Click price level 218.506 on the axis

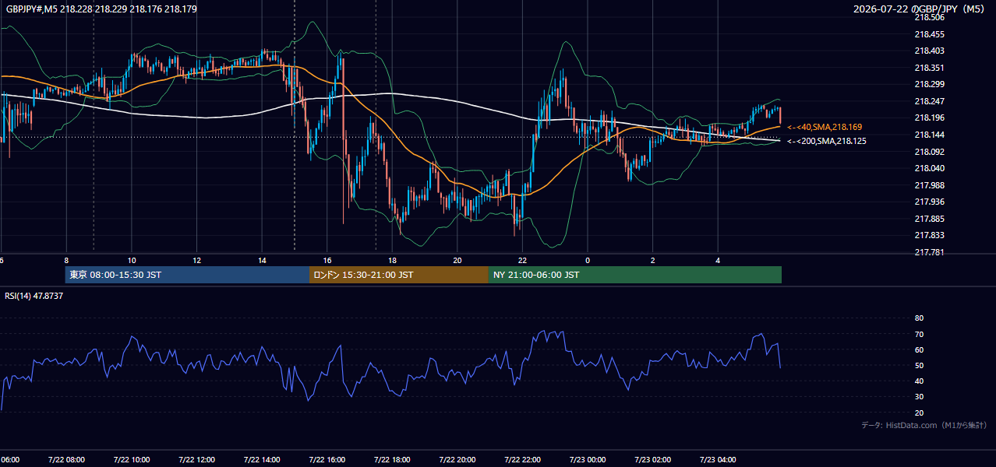pyautogui.click(x=929, y=17)
